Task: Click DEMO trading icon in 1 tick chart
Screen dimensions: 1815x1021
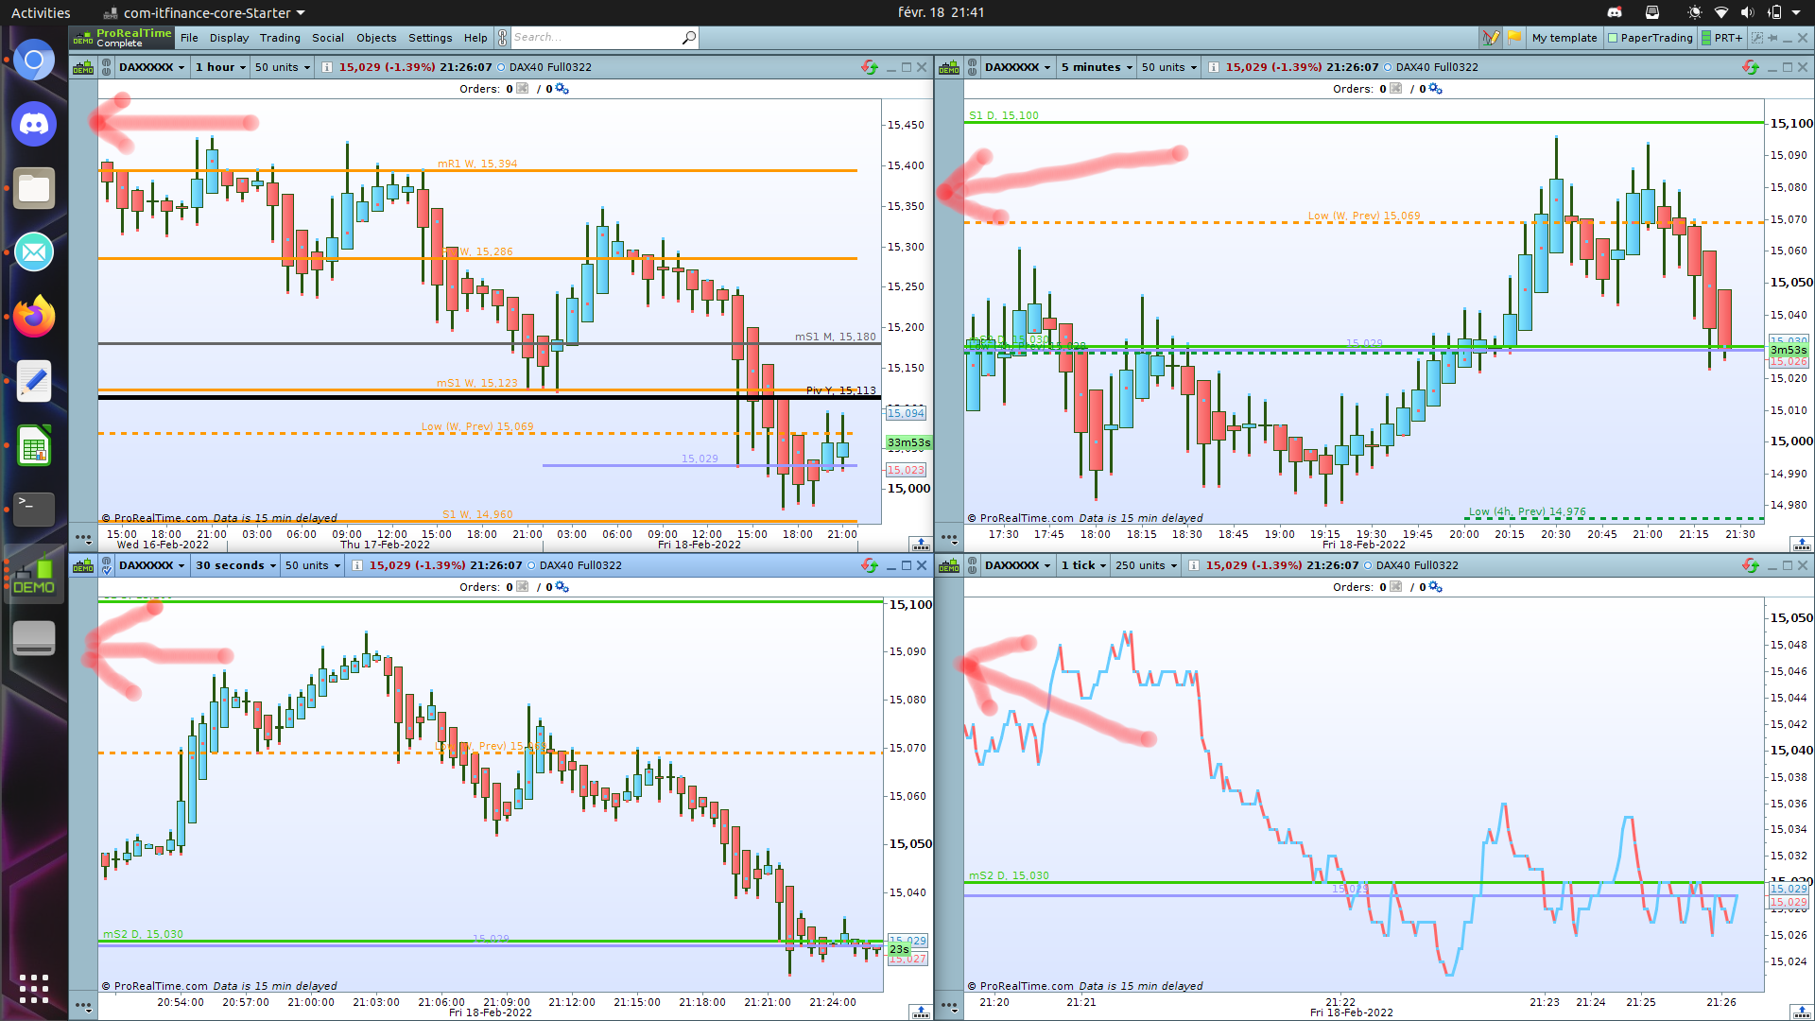Action: tap(948, 565)
